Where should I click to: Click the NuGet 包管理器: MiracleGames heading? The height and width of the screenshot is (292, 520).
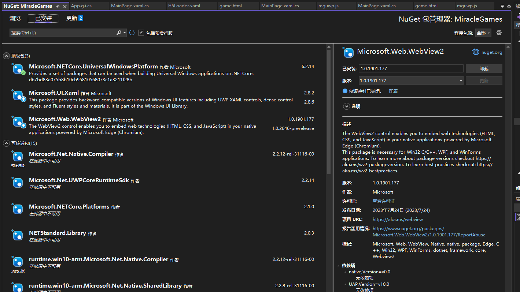(450, 19)
